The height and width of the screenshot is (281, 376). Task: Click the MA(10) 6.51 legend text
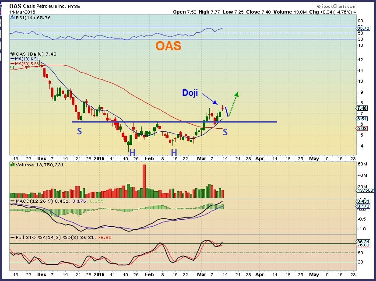[27, 59]
